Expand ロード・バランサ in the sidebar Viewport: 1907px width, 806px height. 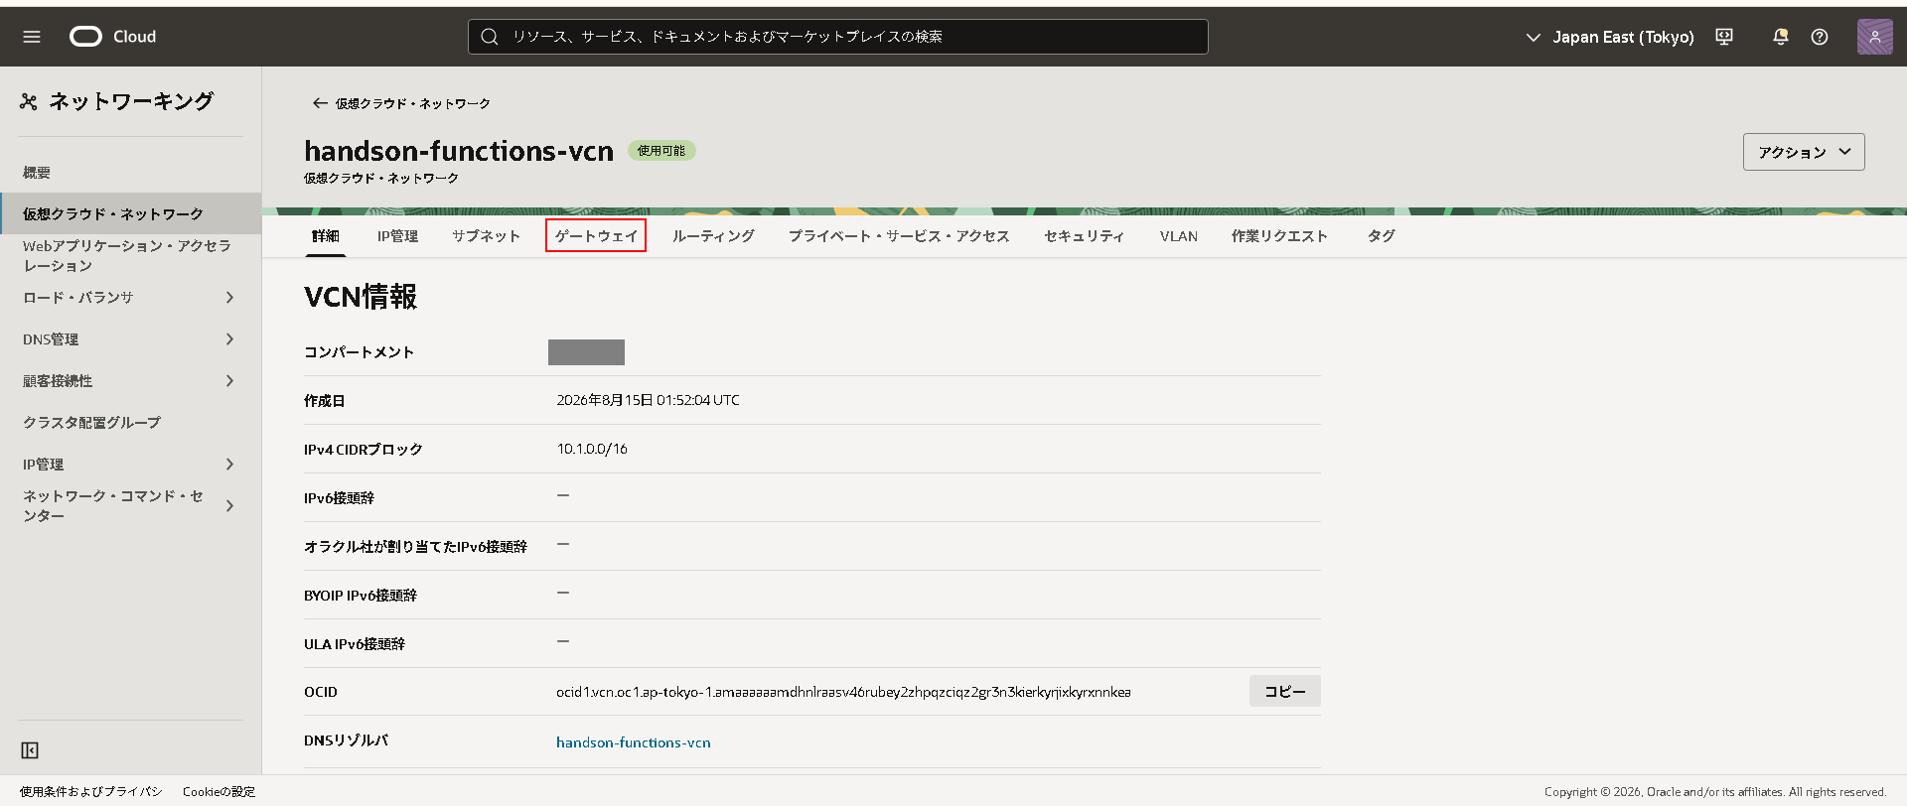[229, 298]
